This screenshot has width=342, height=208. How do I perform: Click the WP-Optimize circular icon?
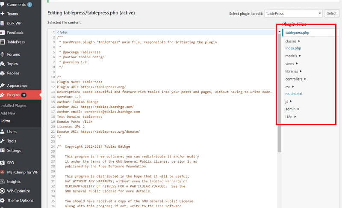[2, 191]
